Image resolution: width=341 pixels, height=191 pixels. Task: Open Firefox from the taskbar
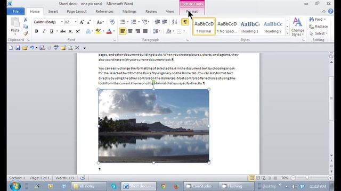[x=176, y=186]
